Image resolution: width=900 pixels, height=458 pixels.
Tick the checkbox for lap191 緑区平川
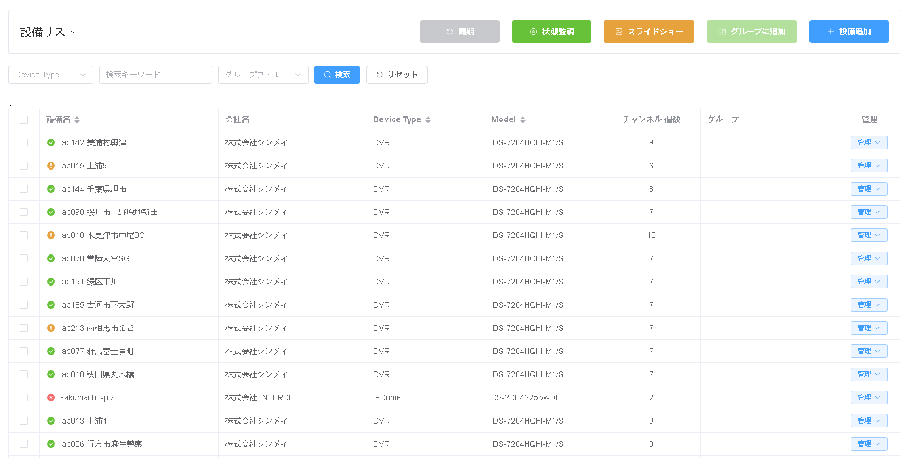tap(24, 282)
